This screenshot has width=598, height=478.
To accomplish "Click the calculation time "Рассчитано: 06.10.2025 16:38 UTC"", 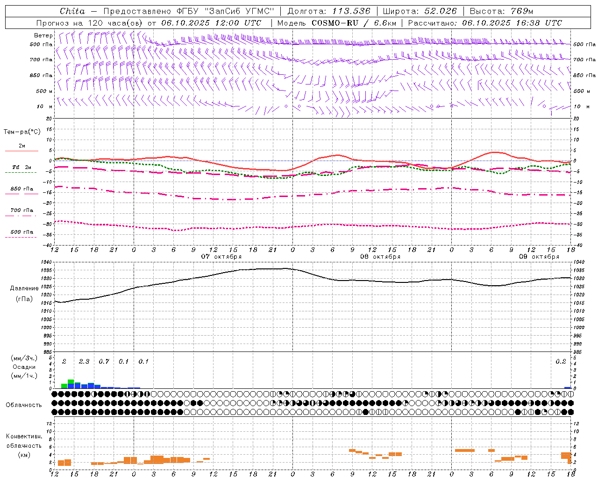I will [x=485, y=23].
